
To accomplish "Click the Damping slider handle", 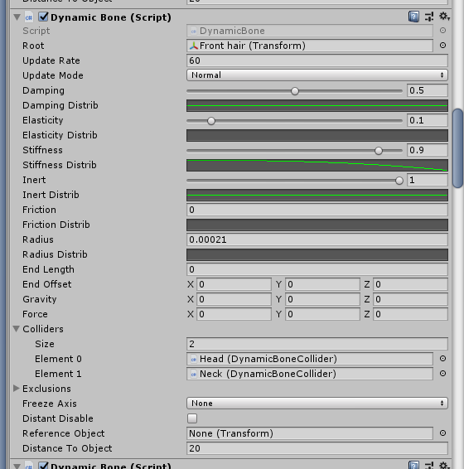I will point(295,91).
